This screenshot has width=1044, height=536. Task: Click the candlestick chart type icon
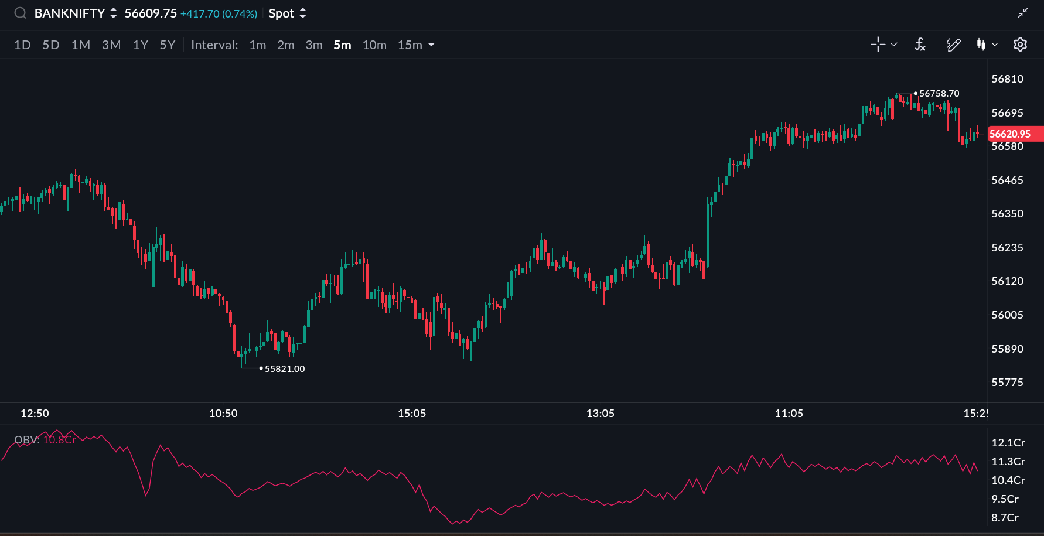tap(981, 45)
